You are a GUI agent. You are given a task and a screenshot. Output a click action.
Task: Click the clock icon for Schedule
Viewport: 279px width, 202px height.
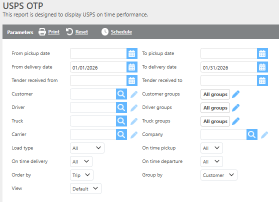pyautogui.click(x=105, y=32)
